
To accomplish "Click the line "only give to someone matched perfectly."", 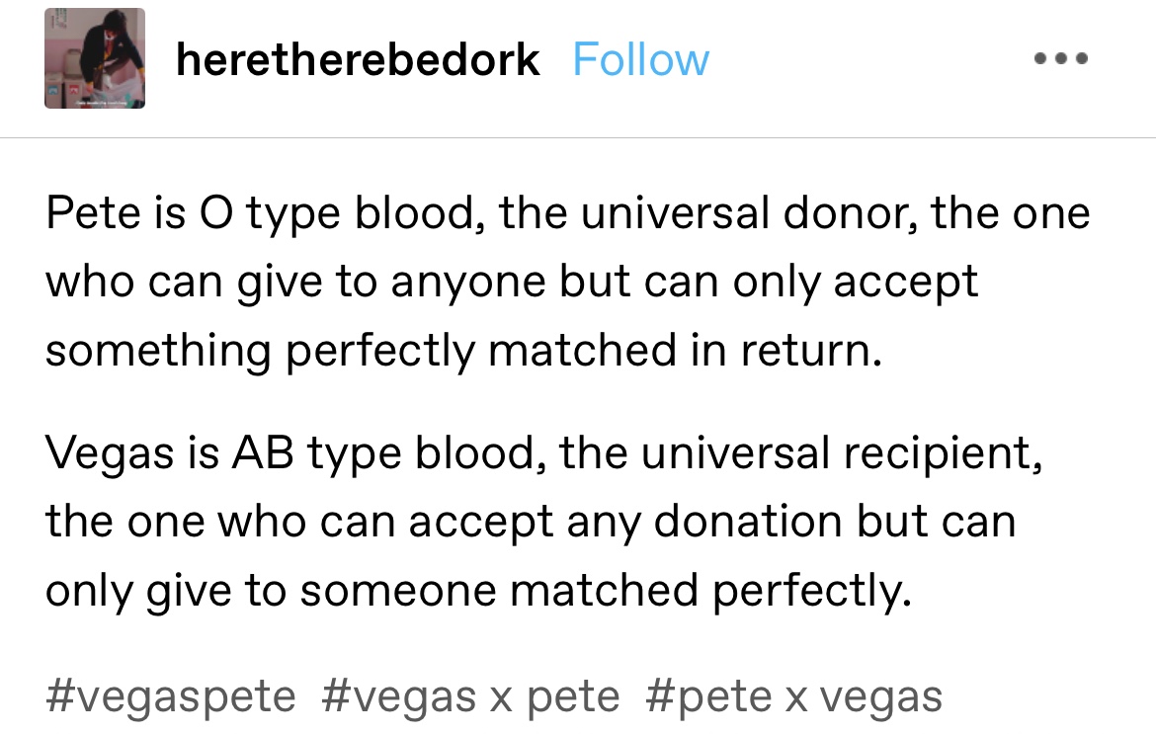I will pos(478,590).
